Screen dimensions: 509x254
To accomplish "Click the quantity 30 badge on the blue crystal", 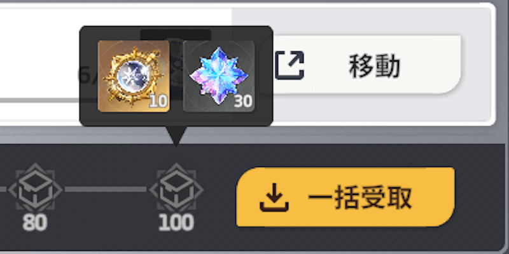I will pyautogui.click(x=244, y=102).
